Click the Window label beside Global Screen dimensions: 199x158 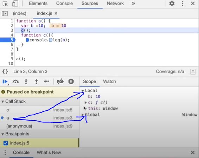[x=190, y=115]
